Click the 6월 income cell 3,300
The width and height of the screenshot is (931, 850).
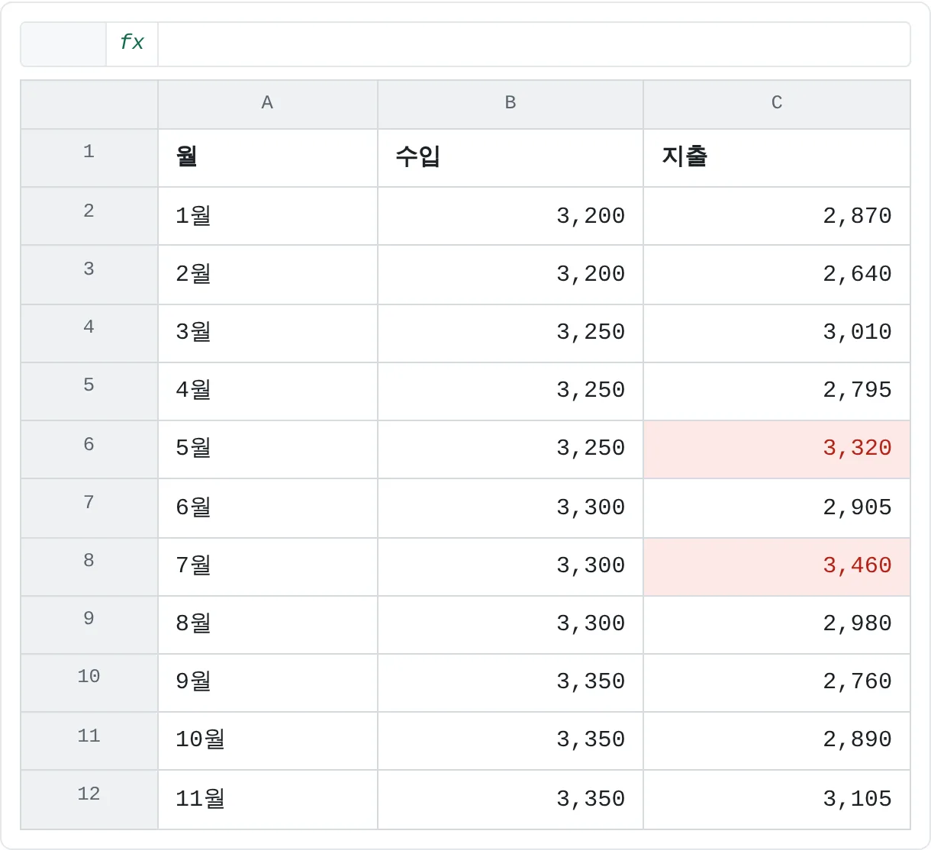tap(511, 508)
